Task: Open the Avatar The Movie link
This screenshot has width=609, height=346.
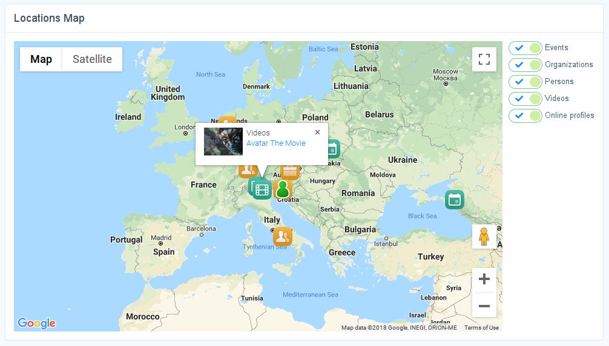Action: pyautogui.click(x=275, y=143)
